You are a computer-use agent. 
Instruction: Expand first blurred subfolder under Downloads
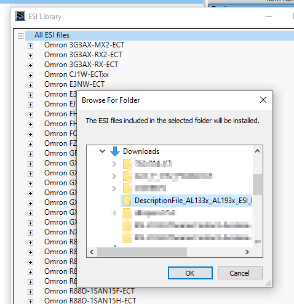pyautogui.click(x=114, y=164)
